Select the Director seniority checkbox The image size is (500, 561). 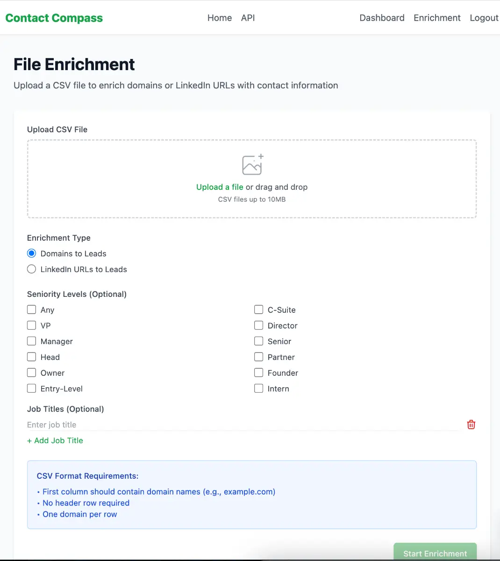[x=259, y=325]
